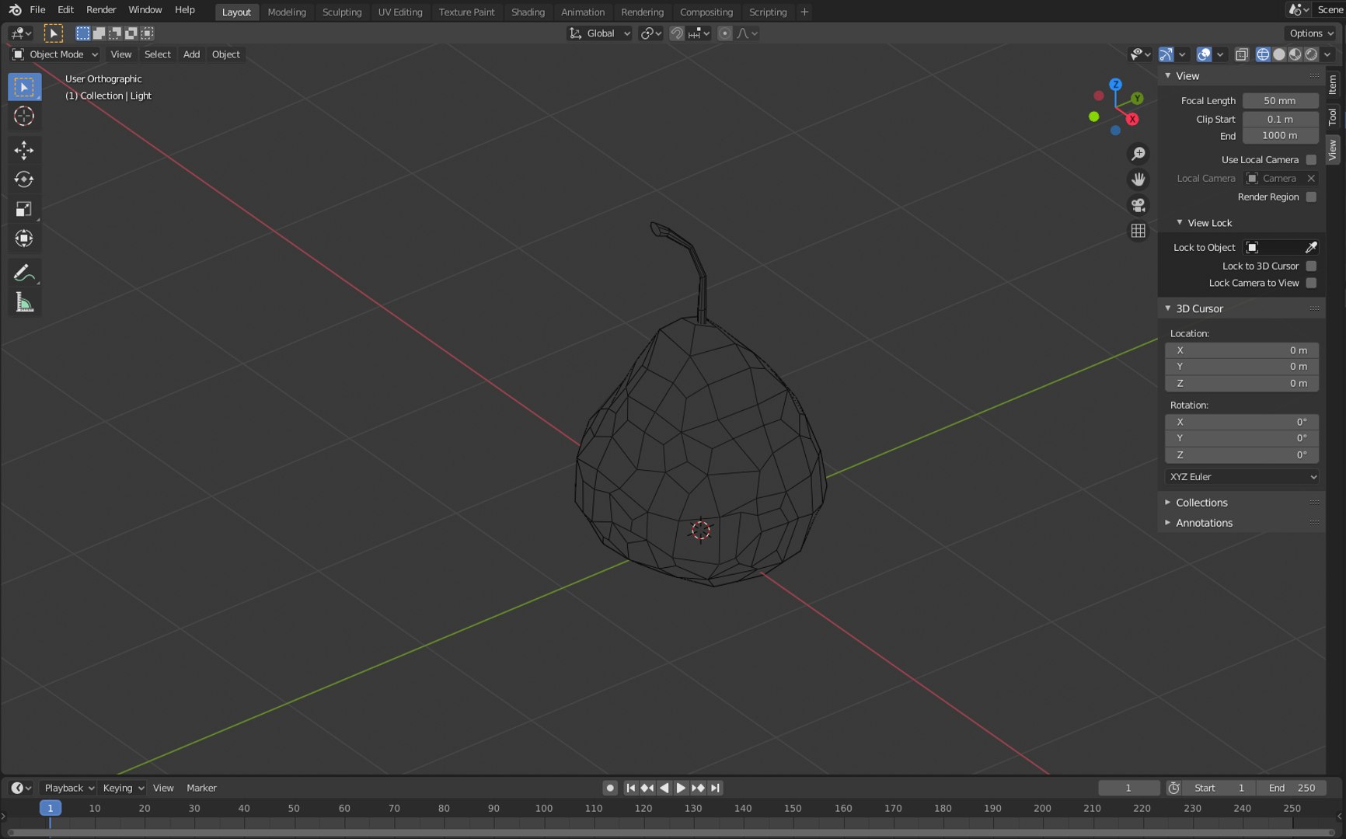The width and height of the screenshot is (1346, 839).
Task: Switch orthographic/perspective grid icon
Action: (1139, 231)
